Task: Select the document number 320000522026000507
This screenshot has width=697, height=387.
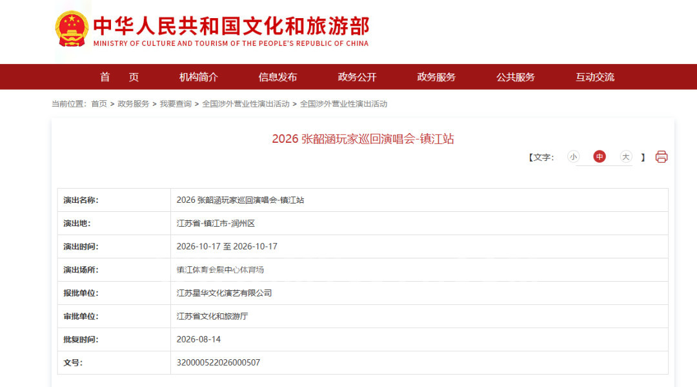Action: pyautogui.click(x=218, y=362)
